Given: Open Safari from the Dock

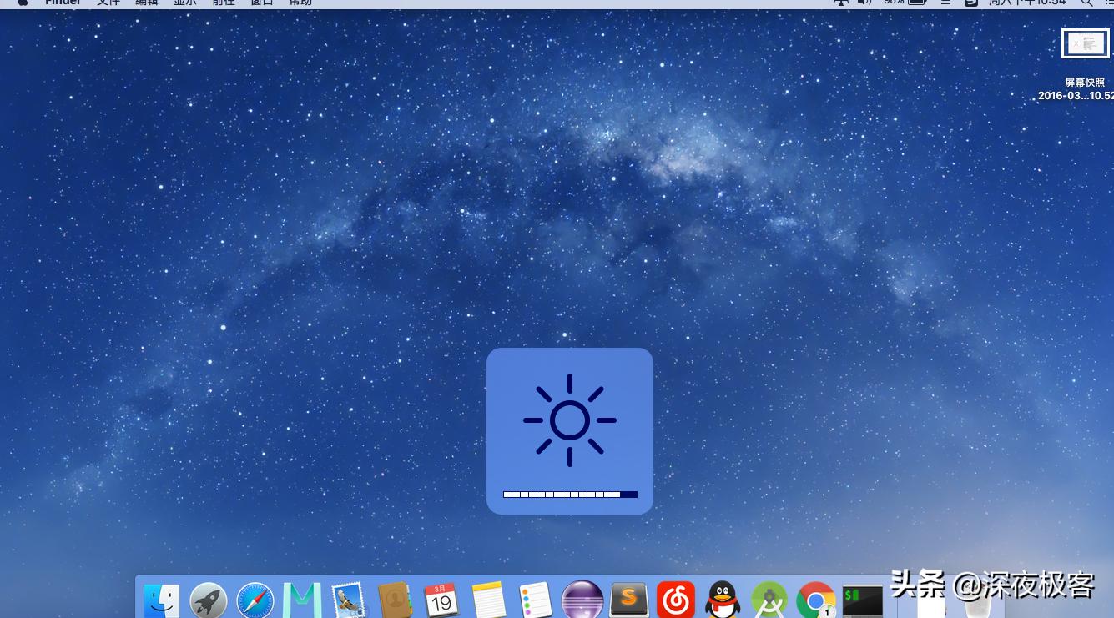Looking at the screenshot, I should tap(255, 600).
